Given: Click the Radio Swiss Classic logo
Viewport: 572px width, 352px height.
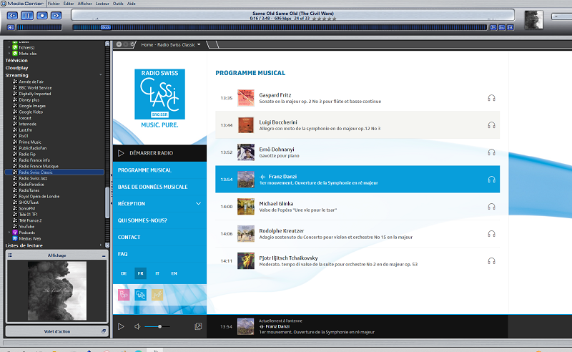Looking at the screenshot, I should tap(159, 94).
